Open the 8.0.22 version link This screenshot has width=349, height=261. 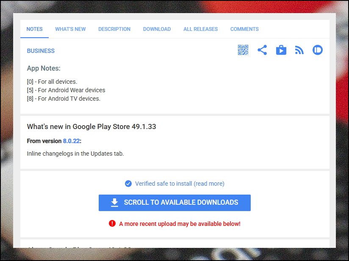tap(71, 141)
